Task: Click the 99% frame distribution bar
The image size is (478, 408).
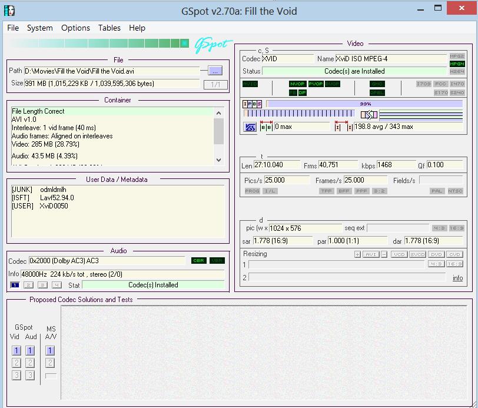Action: (365, 104)
